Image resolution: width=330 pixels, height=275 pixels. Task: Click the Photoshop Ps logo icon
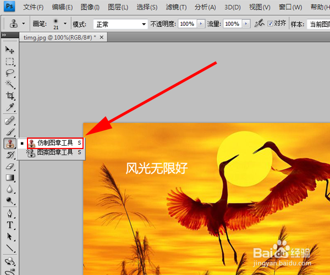pos(9,6)
